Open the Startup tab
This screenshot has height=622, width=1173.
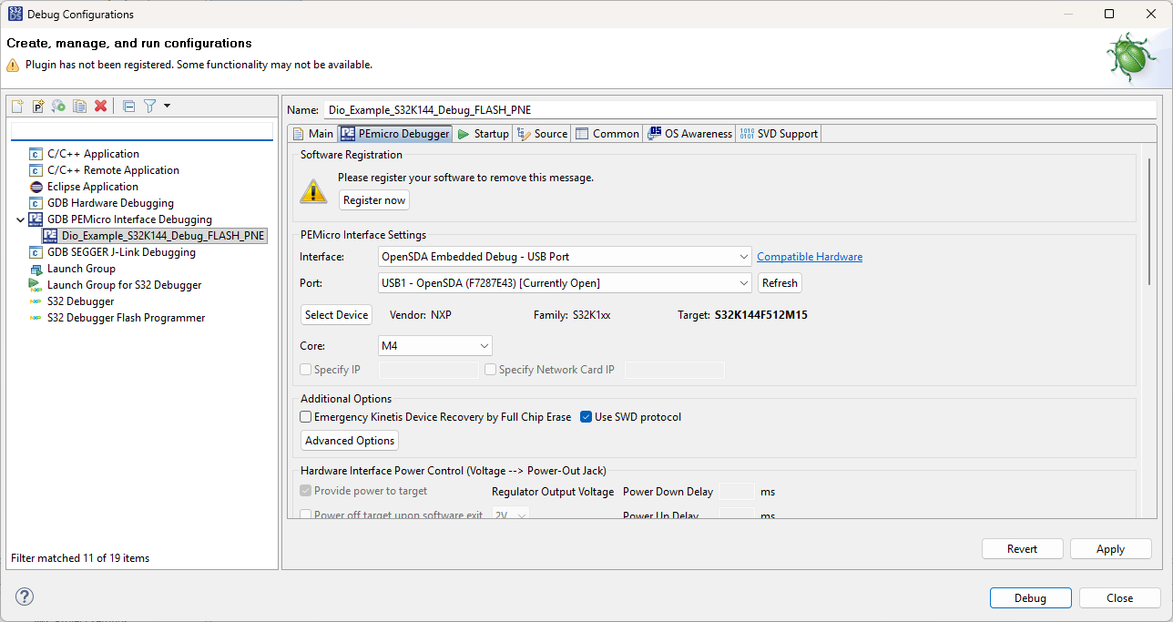484,134
